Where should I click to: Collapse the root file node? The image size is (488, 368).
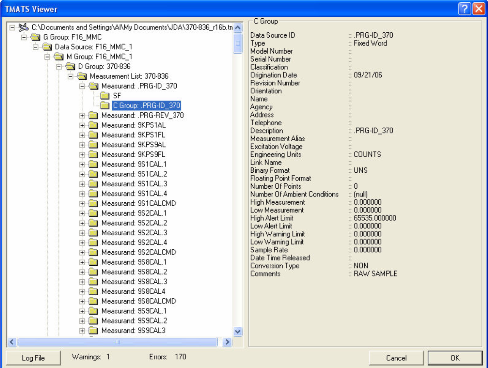12,28
